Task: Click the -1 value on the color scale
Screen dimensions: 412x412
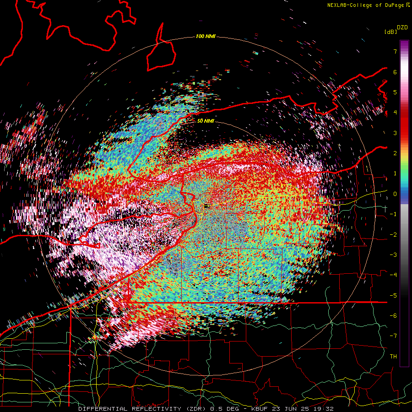Action: point(393,214)
